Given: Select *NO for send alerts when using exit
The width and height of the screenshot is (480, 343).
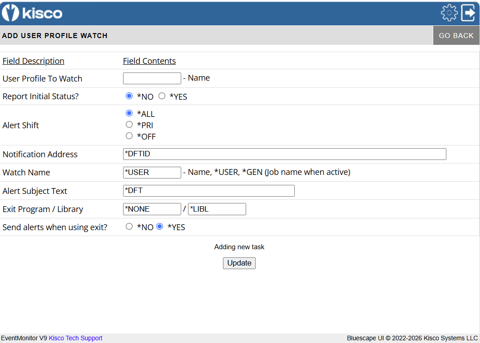Looking at the screenshot, I should (129, 227).
